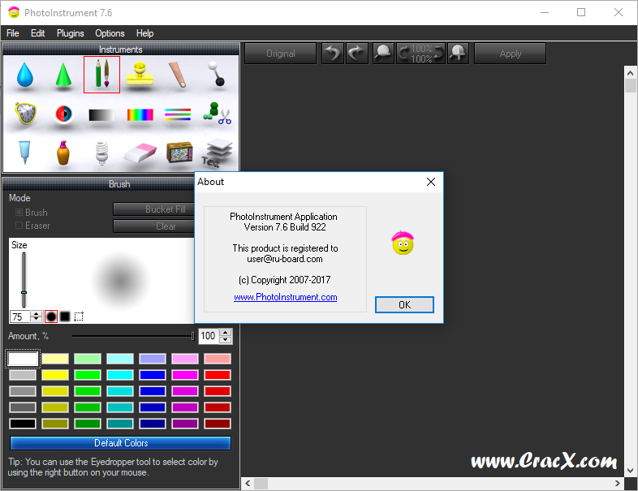Pick the yellow rubber stamp instrument
The height and width of the screenshot is (491, 638).
[140, 75]
